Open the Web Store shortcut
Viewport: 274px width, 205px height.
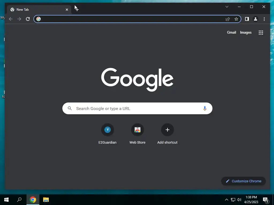(x=137, y=134)
